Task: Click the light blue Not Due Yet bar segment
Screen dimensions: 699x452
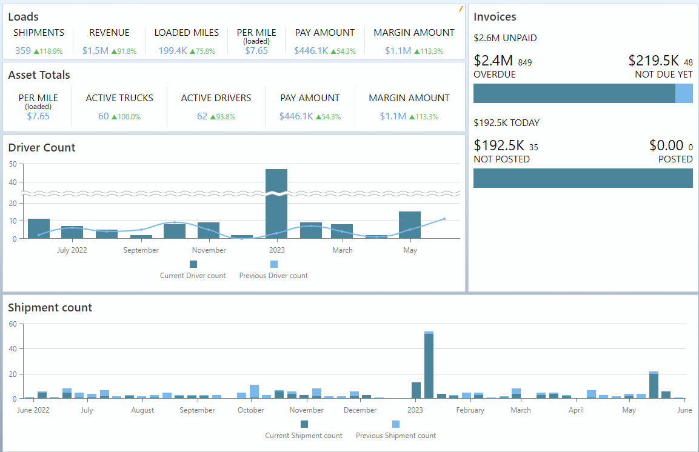Action: 684,93
